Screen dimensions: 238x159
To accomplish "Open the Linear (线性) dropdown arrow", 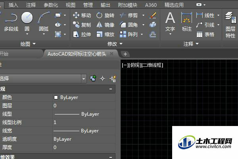I will coord(219,15).
